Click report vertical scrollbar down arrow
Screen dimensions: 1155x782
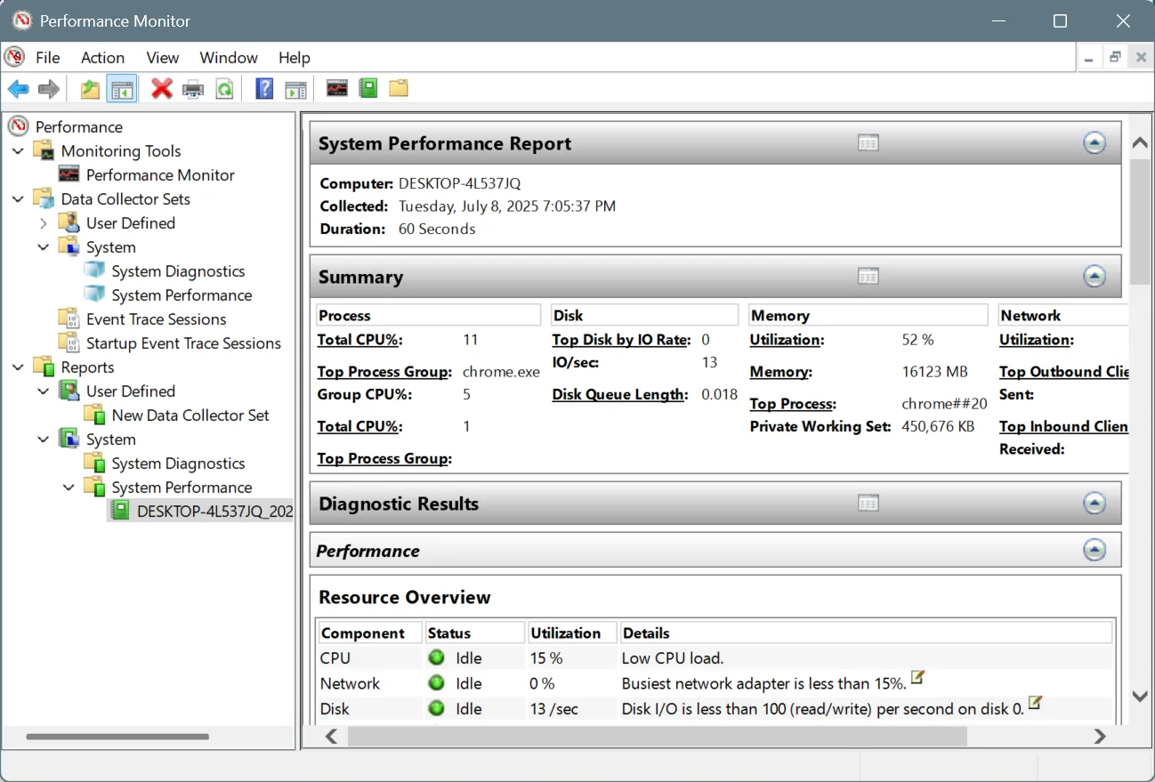click(1140, 697)
